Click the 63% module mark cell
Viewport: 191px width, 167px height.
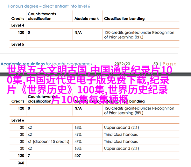pos(78,149)
